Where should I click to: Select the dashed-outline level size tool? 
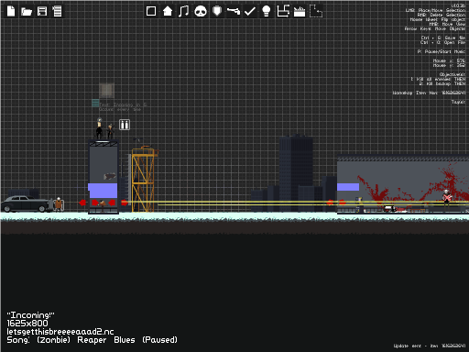(316, 11)
